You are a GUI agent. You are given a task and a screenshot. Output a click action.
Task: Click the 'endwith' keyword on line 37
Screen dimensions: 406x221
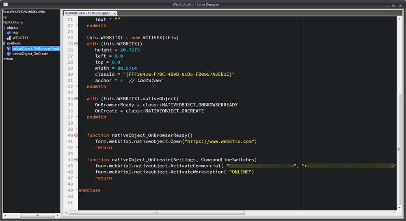96,117
